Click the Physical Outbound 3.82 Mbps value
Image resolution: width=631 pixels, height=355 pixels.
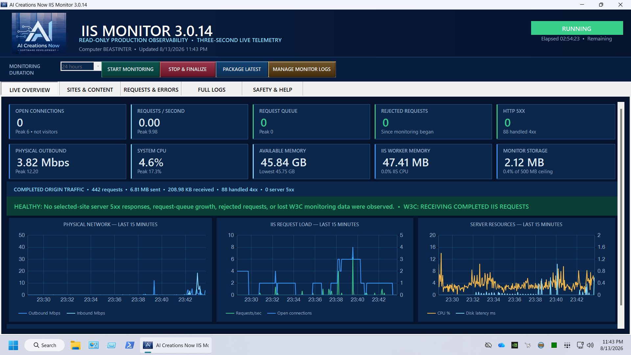point(43,162)
